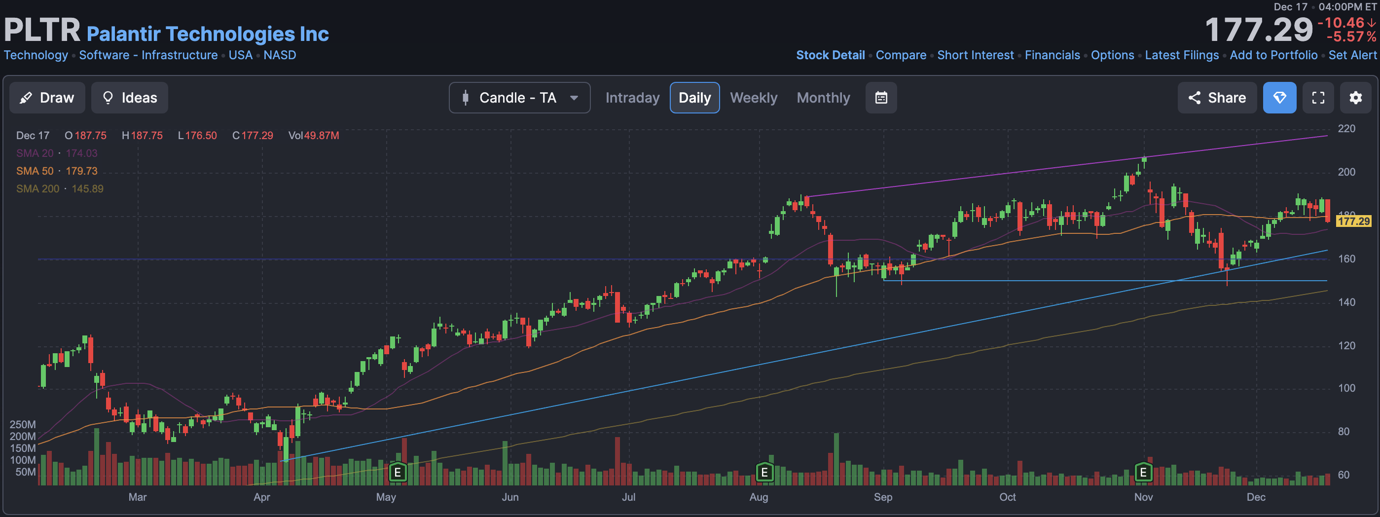Open the Compare link
This screenshot has height=517, width=1380.
pyautogui.click(x=901, y=55)
